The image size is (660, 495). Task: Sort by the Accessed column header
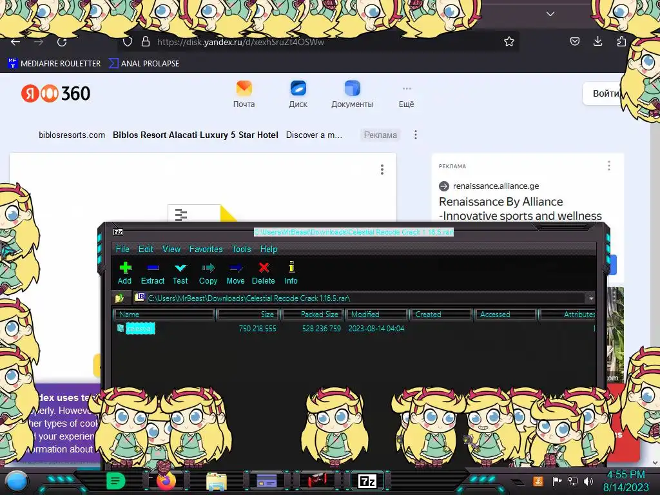(505, 315)
